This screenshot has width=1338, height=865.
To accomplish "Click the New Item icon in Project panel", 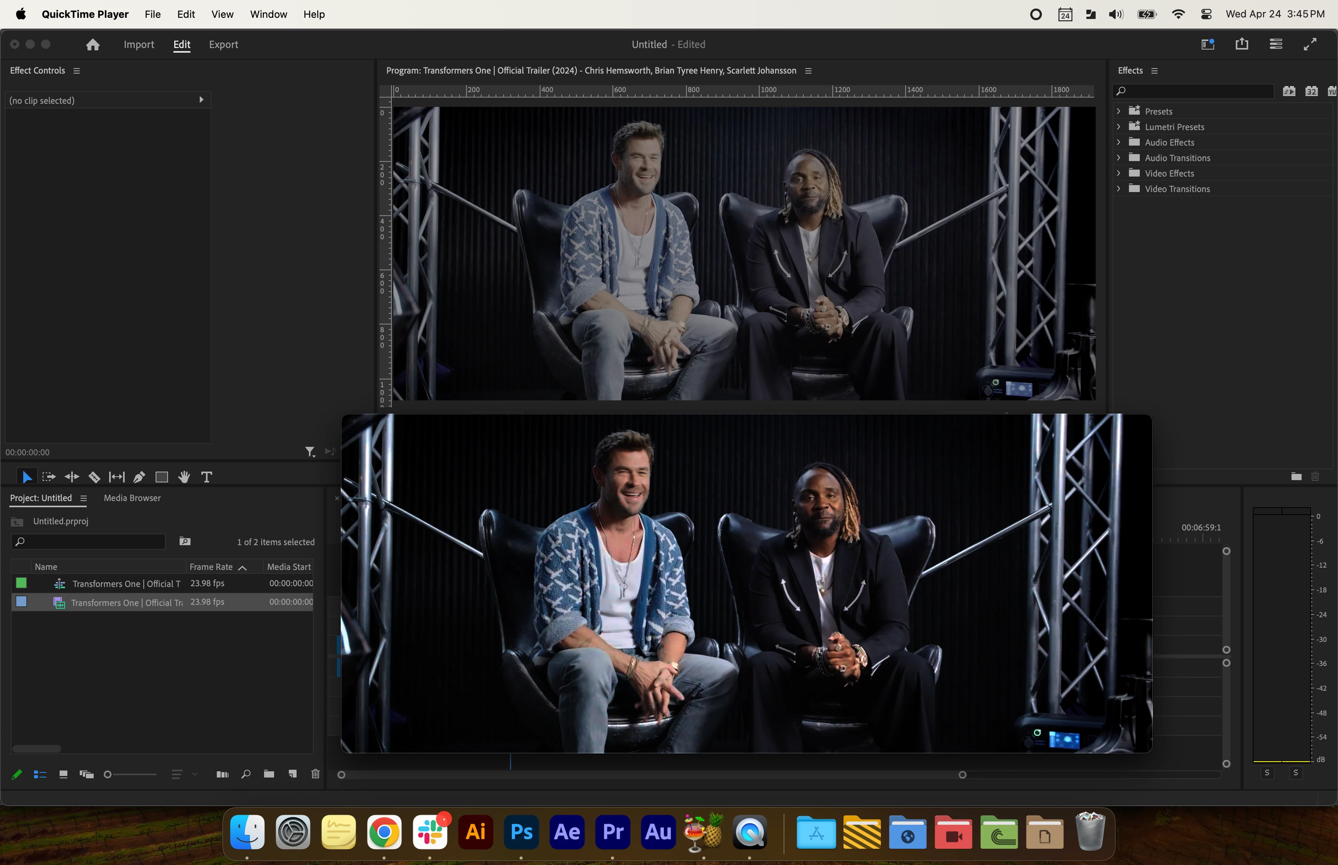I will point(293,774).
